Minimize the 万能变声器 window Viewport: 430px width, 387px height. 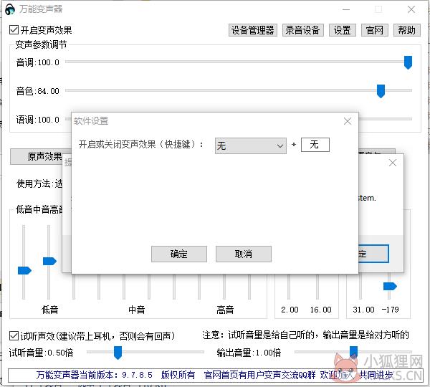point(346,9)
